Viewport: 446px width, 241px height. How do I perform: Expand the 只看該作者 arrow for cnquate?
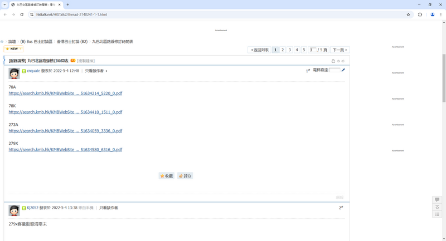click(106, 71)
